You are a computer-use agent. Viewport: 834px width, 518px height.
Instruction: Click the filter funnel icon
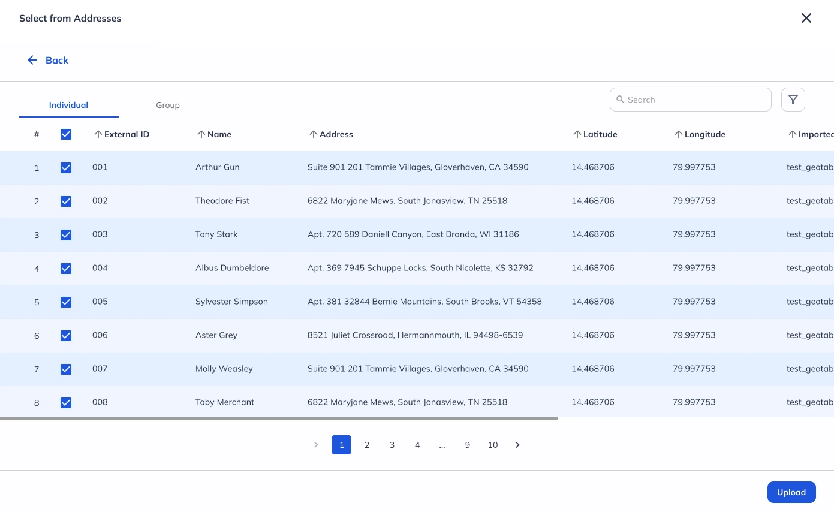pos(793,100)
